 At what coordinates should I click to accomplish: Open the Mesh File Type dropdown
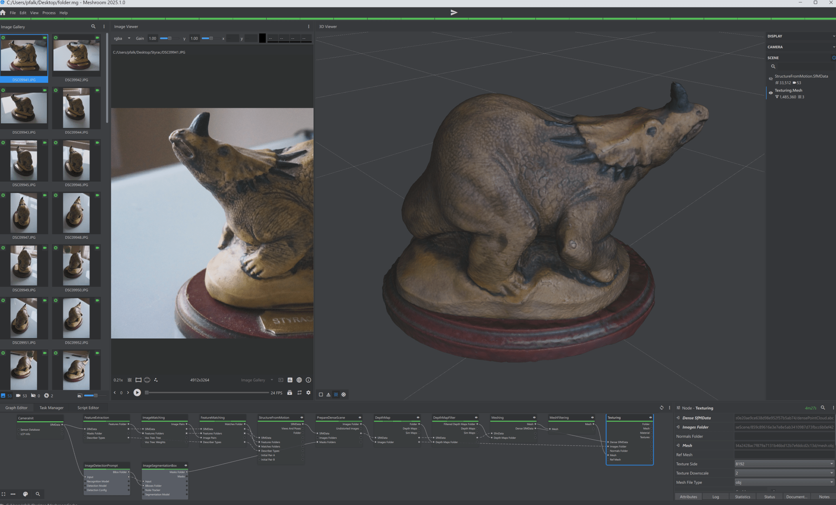[784, 482]
